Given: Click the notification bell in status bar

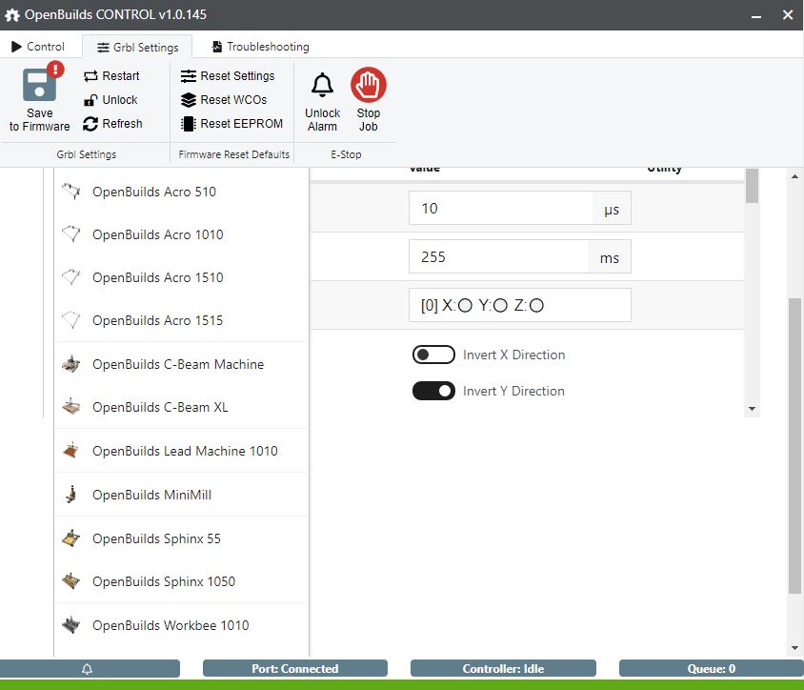Looking at the screenshot, I should pos(88,668).
